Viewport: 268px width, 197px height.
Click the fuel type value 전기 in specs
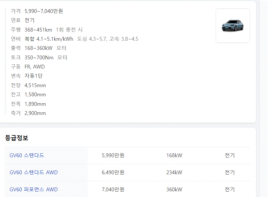pos(30,21)
